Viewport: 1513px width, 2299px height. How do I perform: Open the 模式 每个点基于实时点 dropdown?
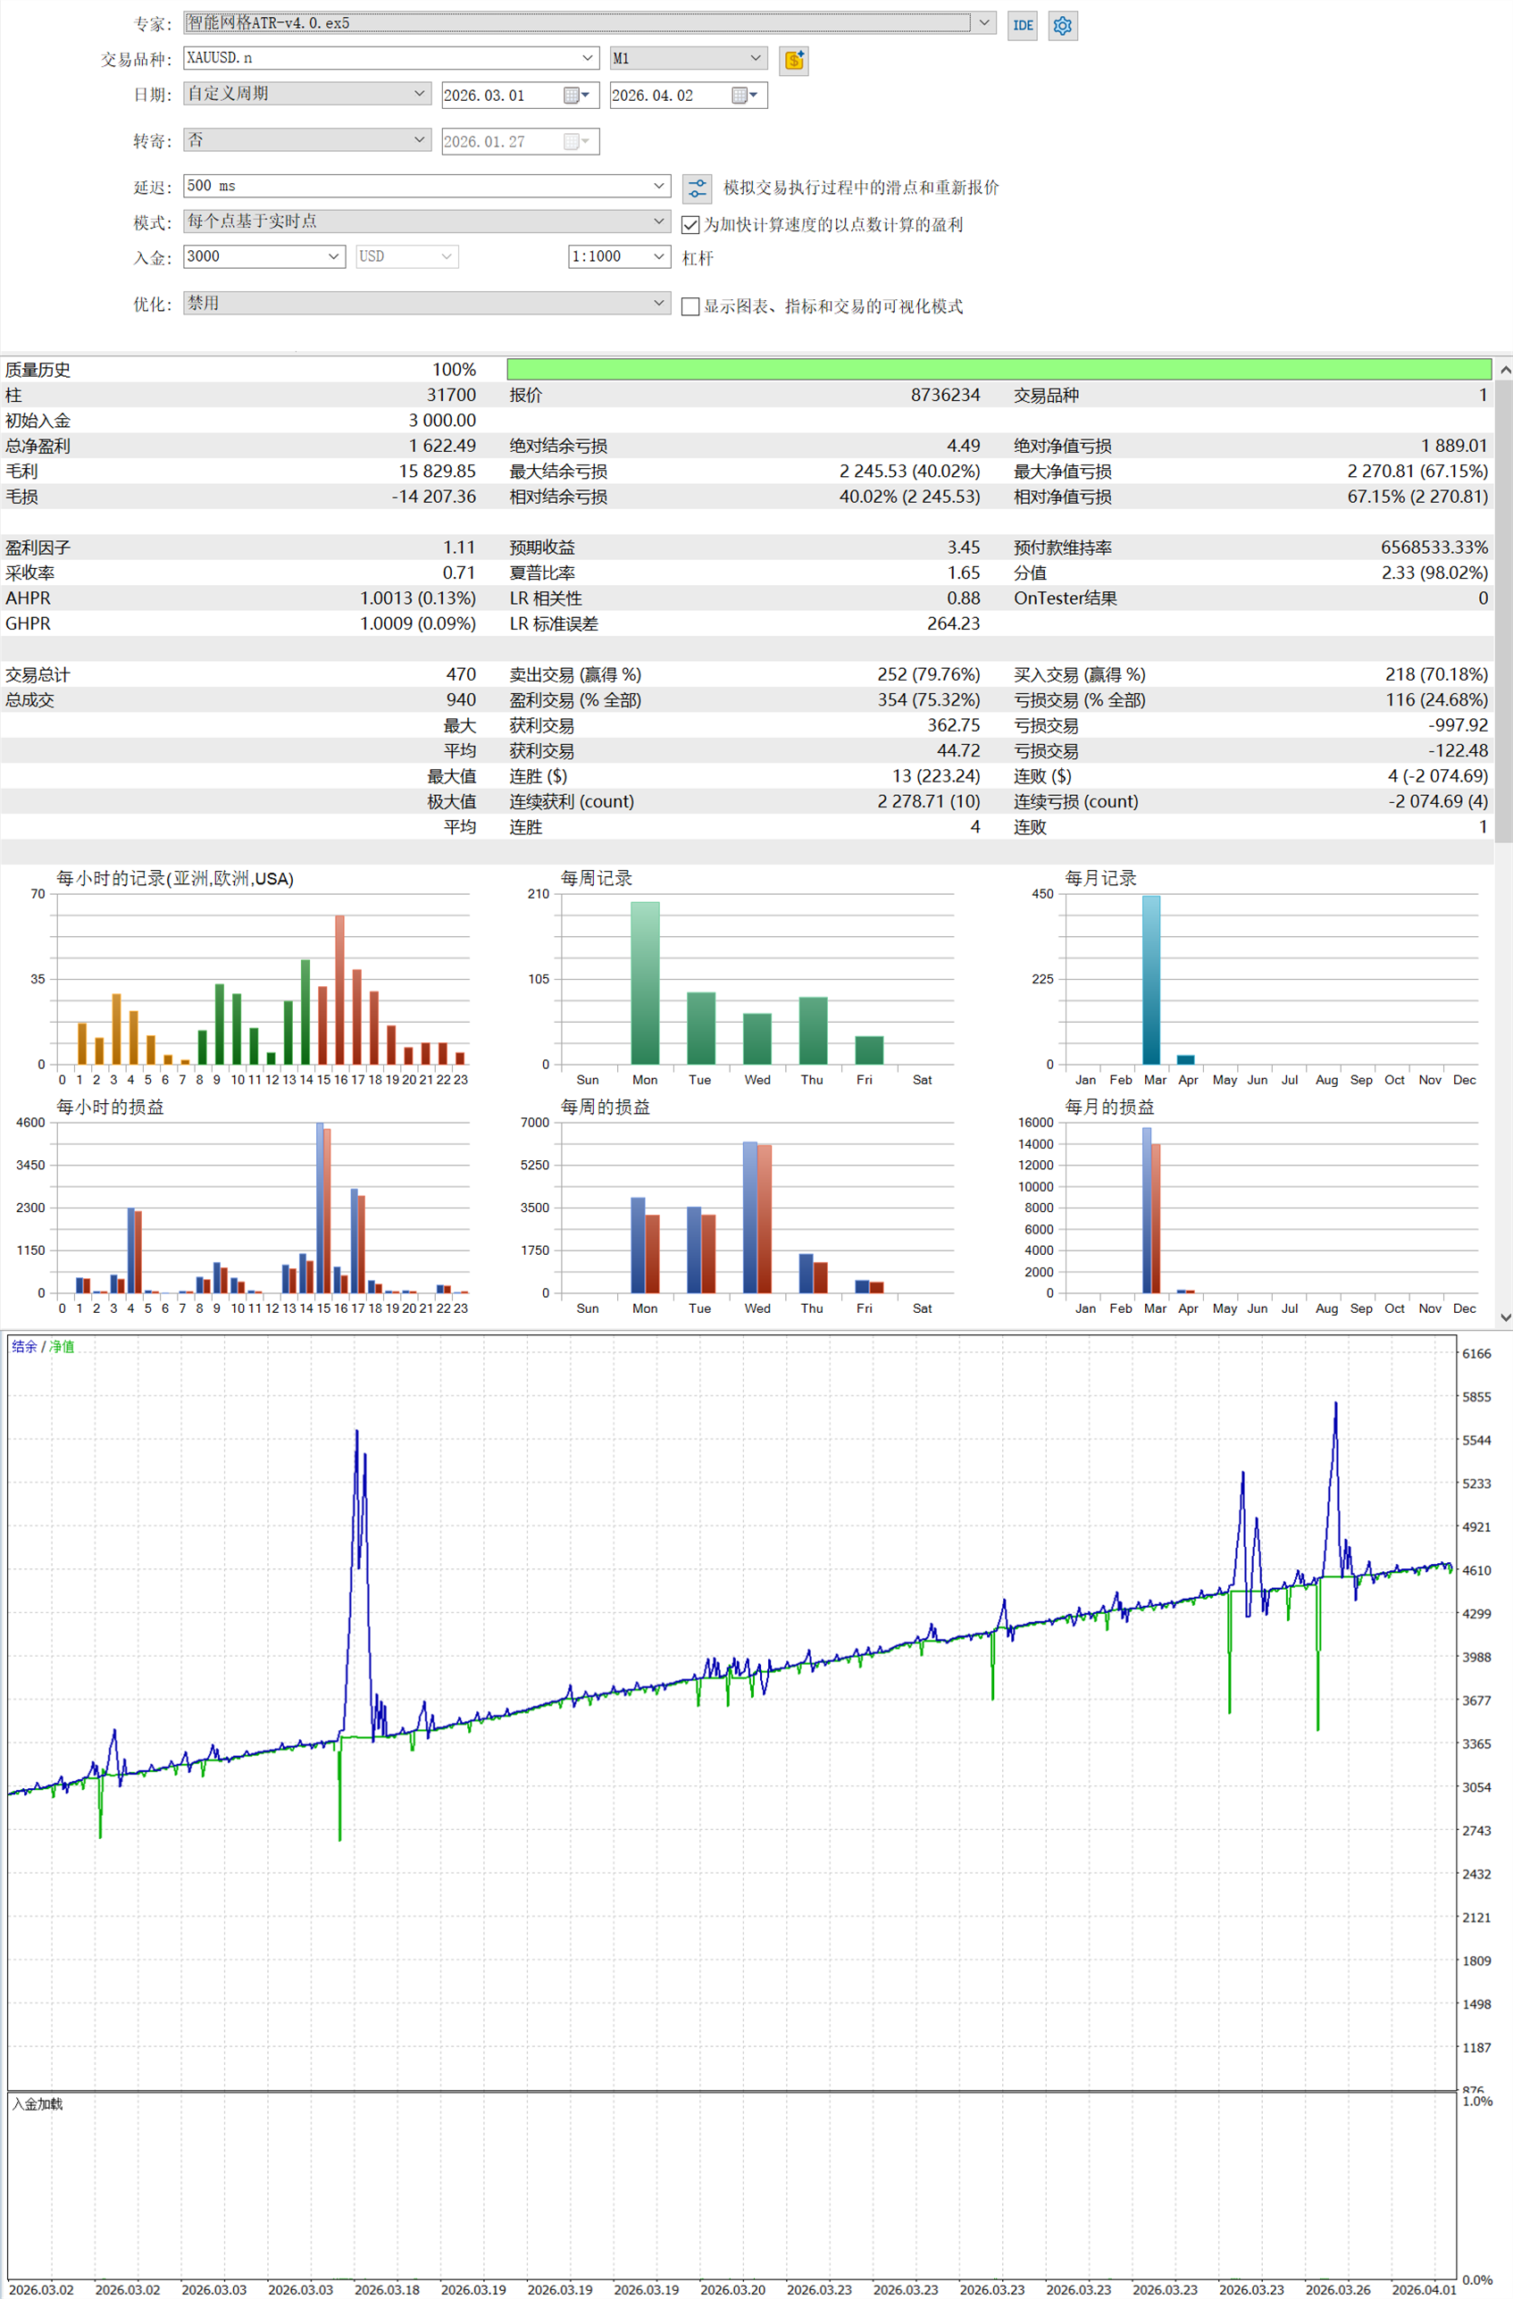tap(659, 222)
